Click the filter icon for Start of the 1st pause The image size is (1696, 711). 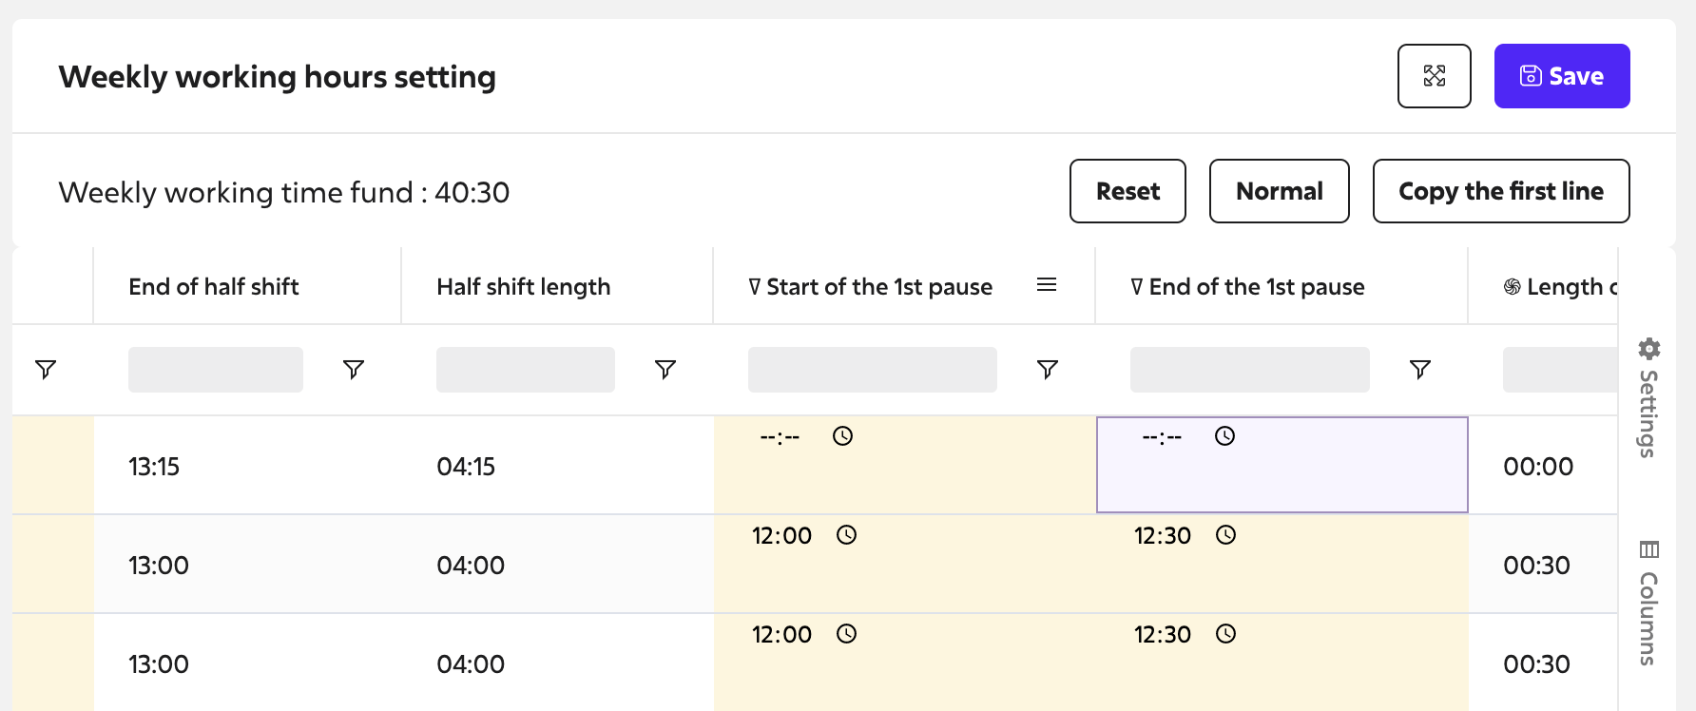(1048, 369)
